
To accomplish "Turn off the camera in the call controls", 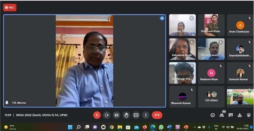I will (x=107, y=115).
